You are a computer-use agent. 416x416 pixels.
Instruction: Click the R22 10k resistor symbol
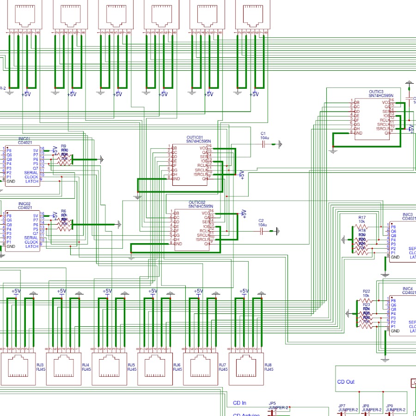coord(366,300)
